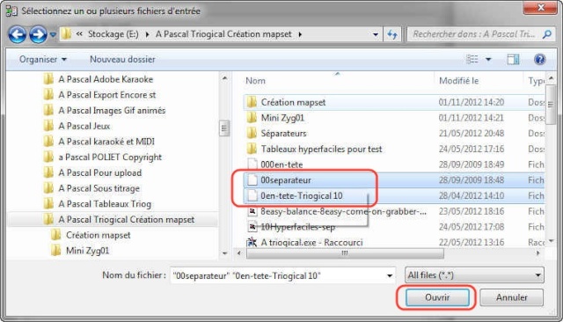Go back with the blue back arrow
This screenshot has width=563, height=322.
(18, 34)
